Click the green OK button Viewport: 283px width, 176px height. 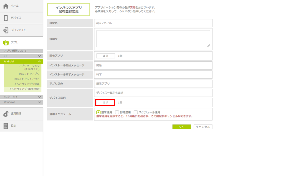181,127
